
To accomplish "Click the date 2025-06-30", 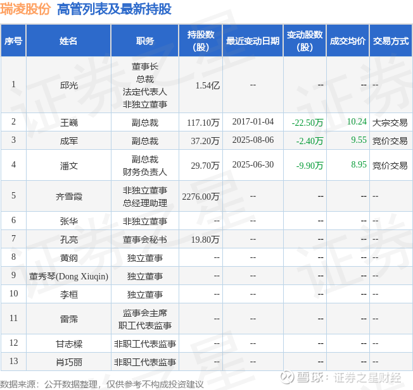I will coord(253,165).
